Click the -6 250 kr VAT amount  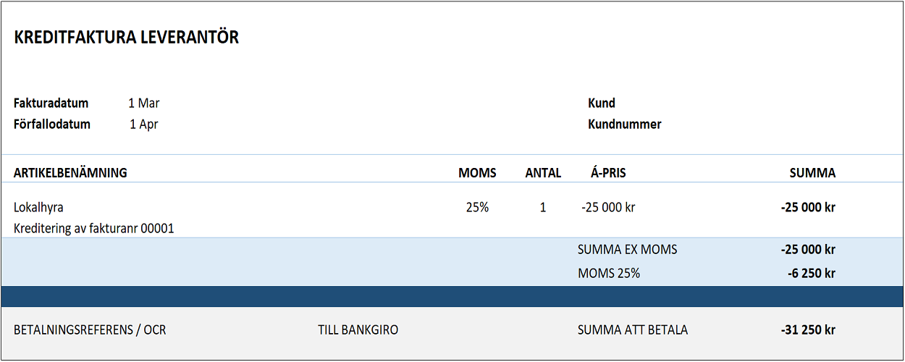point(811,274)
